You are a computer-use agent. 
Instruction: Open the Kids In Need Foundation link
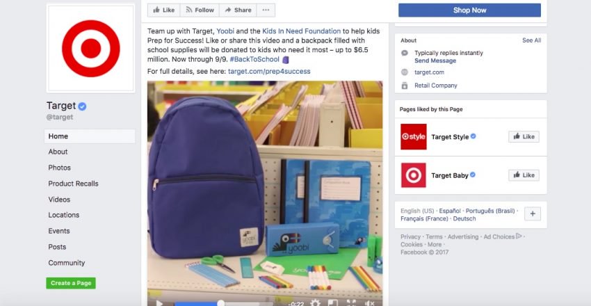coord(301,31)
